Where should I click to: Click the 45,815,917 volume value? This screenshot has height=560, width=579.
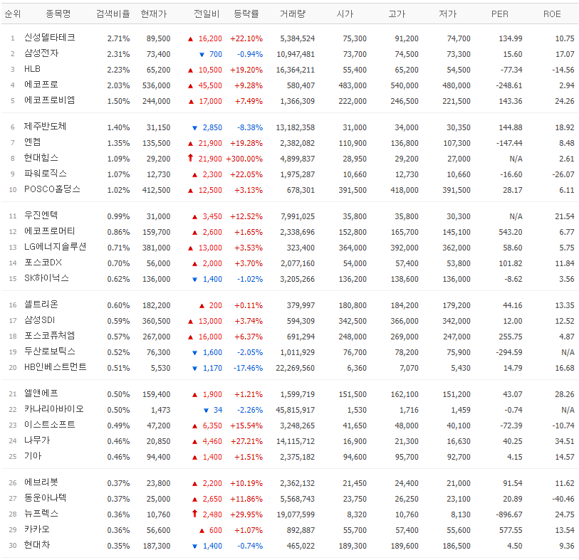(x=296, y=410)
